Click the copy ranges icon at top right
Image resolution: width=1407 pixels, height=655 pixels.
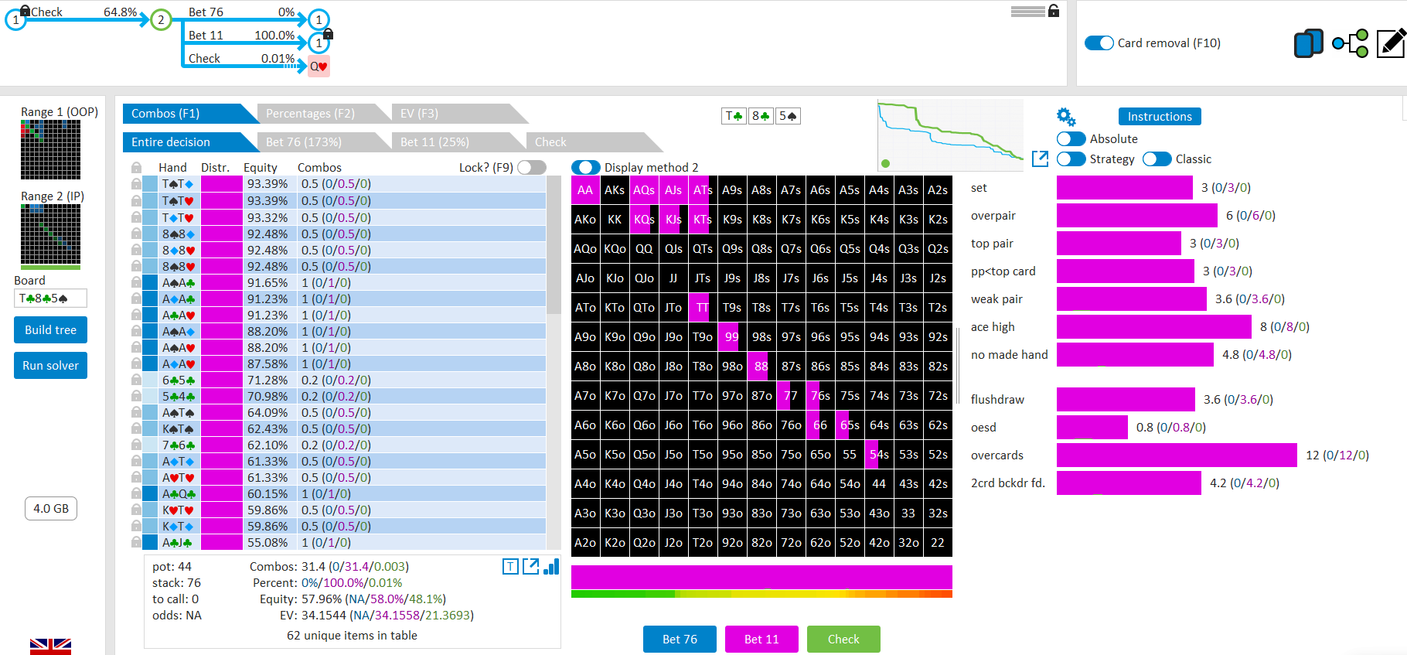pyautogui.click(x=1308, y=43)
